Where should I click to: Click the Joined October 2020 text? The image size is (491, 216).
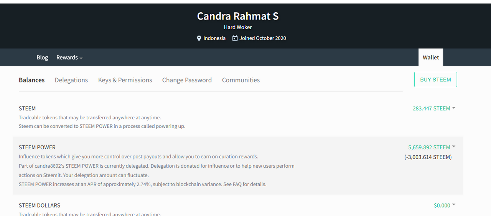pos(263,38)
